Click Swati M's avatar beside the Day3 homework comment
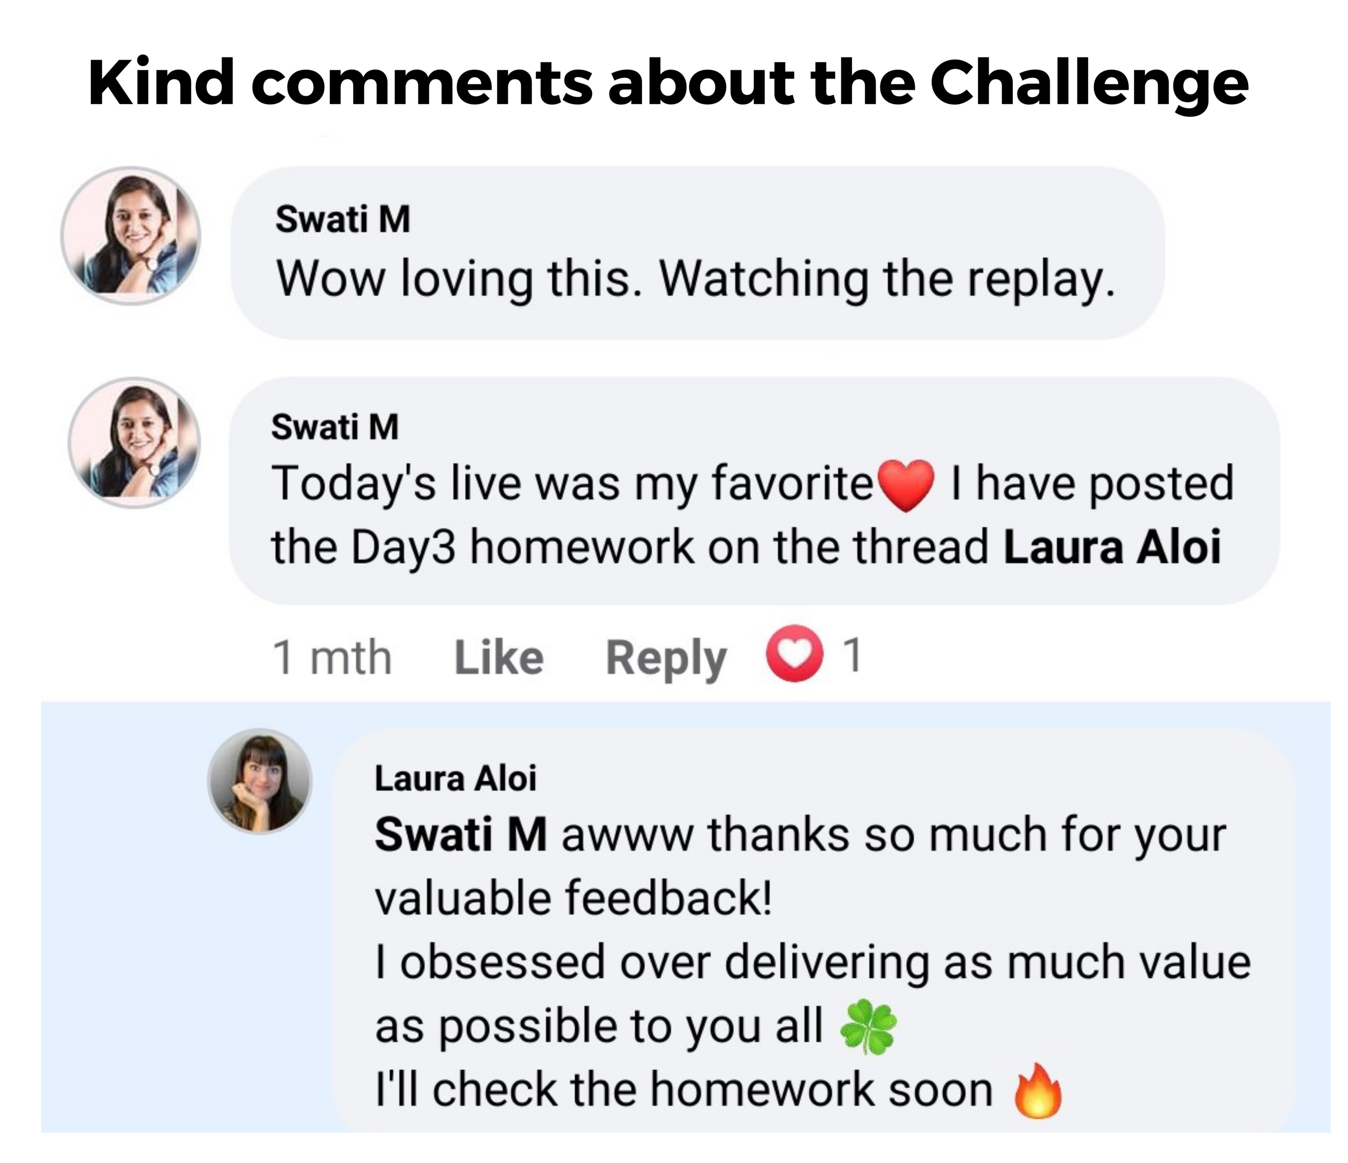Screen dimensions: 1348x1163 click(x=135, y=443)
